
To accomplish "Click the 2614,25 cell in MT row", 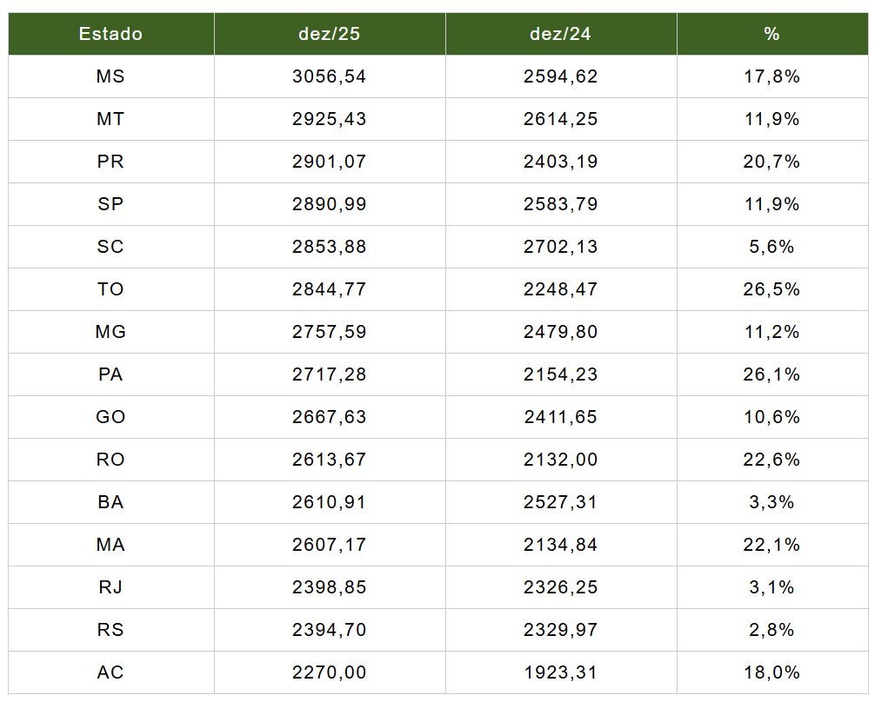I will [560, 119].
